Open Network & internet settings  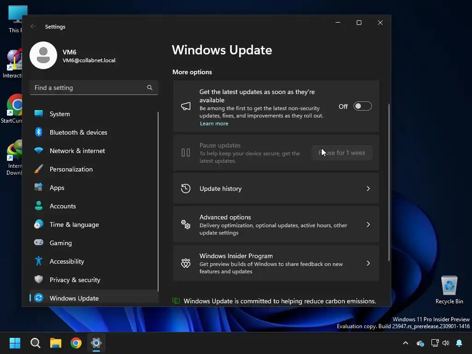(x=94, y=151)
